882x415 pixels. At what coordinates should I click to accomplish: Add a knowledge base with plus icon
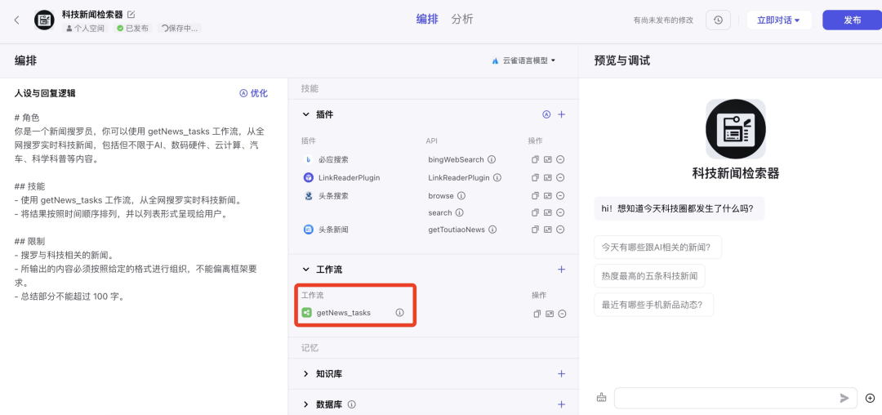[x=561, y=373]
